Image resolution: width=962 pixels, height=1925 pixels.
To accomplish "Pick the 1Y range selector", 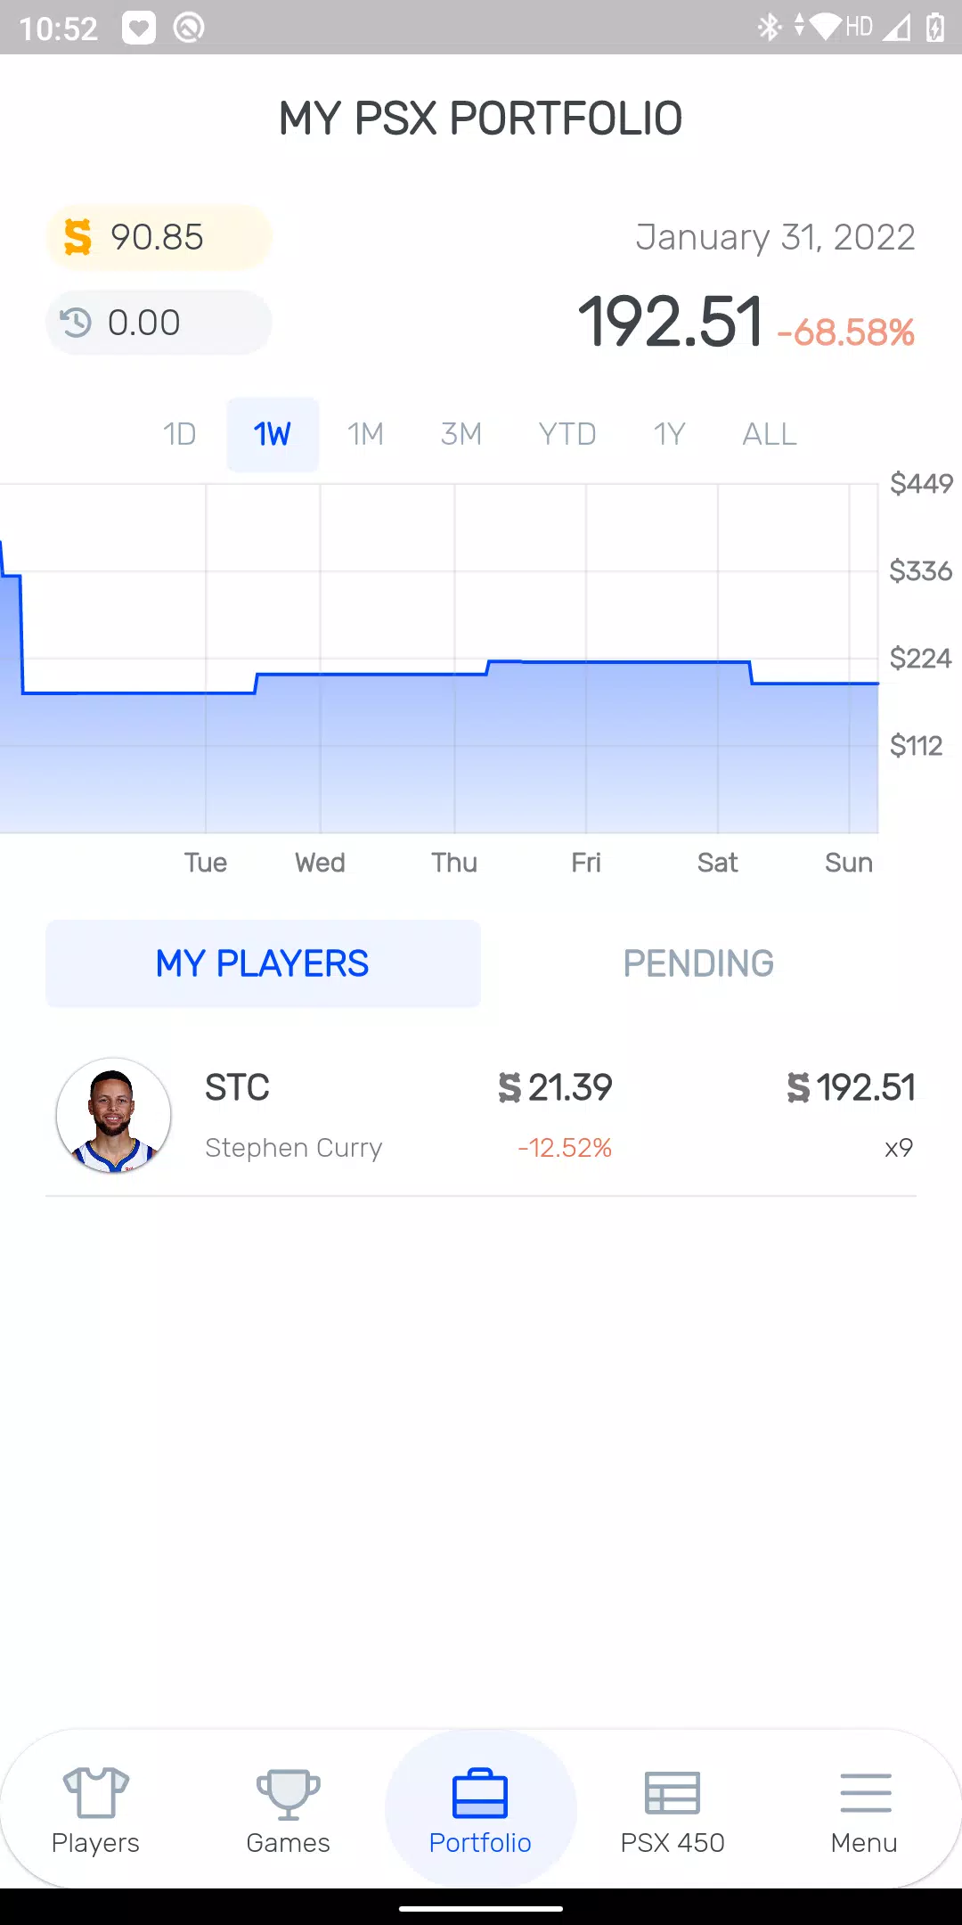I will [x=669, y=434].
